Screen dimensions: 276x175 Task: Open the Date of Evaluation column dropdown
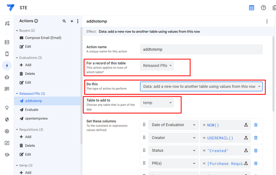click(173, 125)
